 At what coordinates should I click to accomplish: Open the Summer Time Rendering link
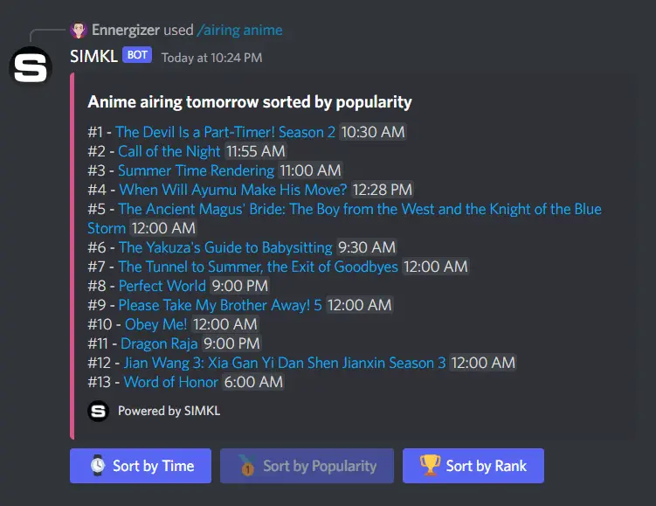pos(196,170)
